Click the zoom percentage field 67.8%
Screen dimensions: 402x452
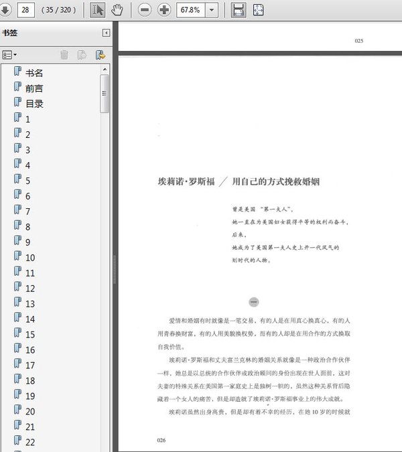[191, 10]
